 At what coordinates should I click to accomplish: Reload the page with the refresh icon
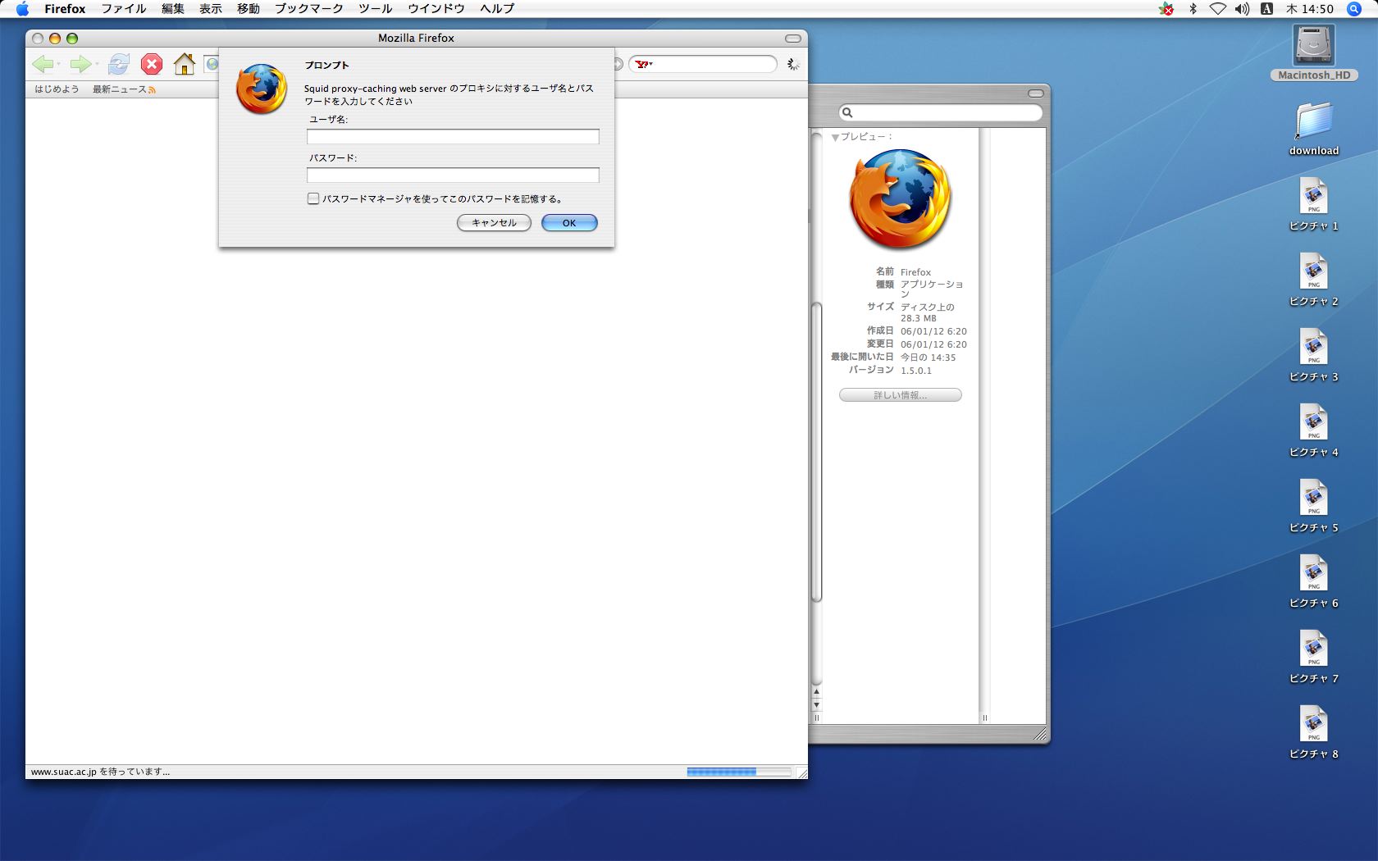click(119, 64)
